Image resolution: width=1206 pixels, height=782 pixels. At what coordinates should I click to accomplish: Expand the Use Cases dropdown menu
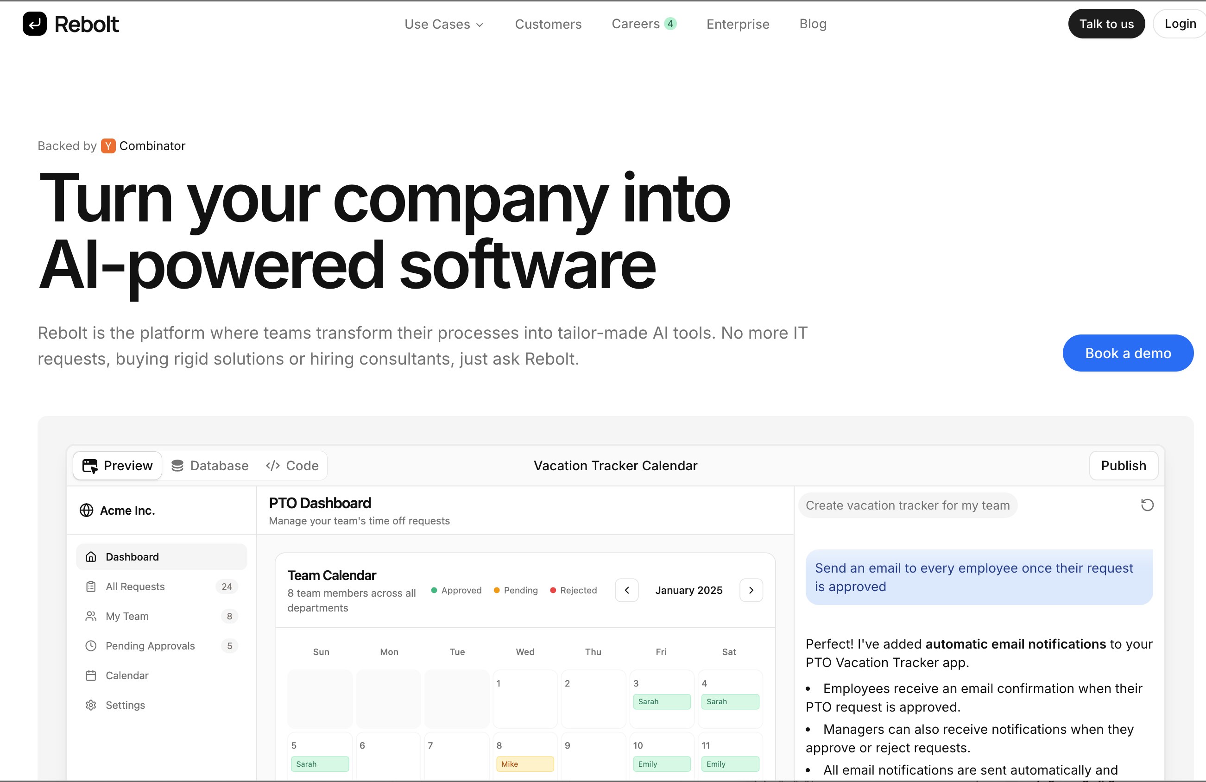(443, 25)
